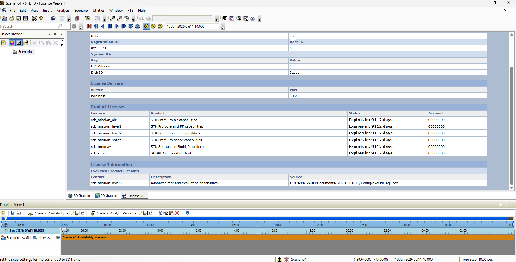The image size is (516, 262).
Task: Play animation in reverse
Action: tap(103, 26)
